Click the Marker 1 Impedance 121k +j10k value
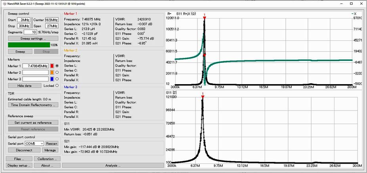Image resolution: width=367 pixels, height=173 pixels. point(91,24)
